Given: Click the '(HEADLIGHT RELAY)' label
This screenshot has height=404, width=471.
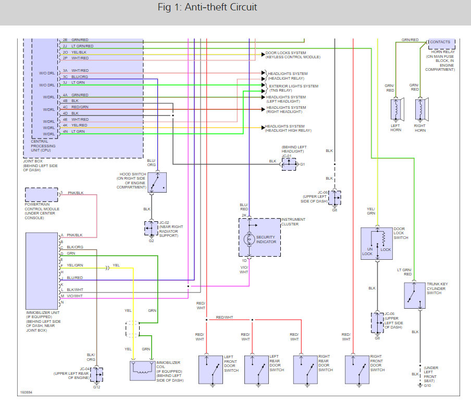Looking at the screenshot, I should [286, 78].
